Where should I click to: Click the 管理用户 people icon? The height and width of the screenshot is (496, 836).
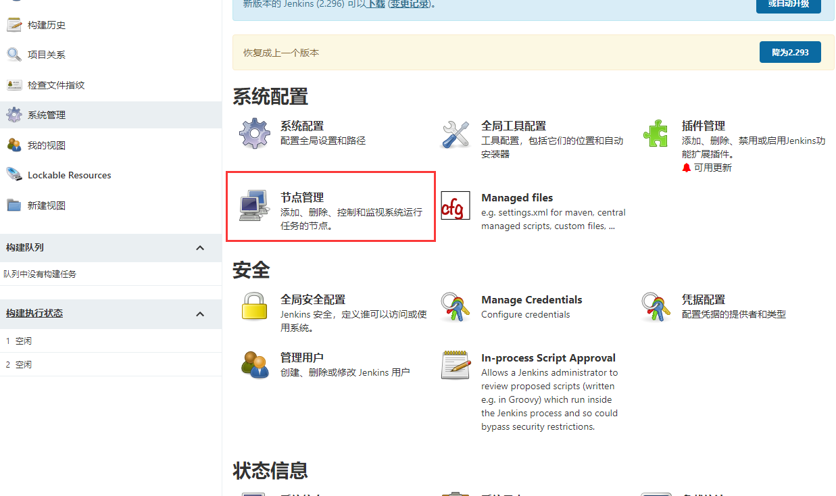[x=255, y=366]
